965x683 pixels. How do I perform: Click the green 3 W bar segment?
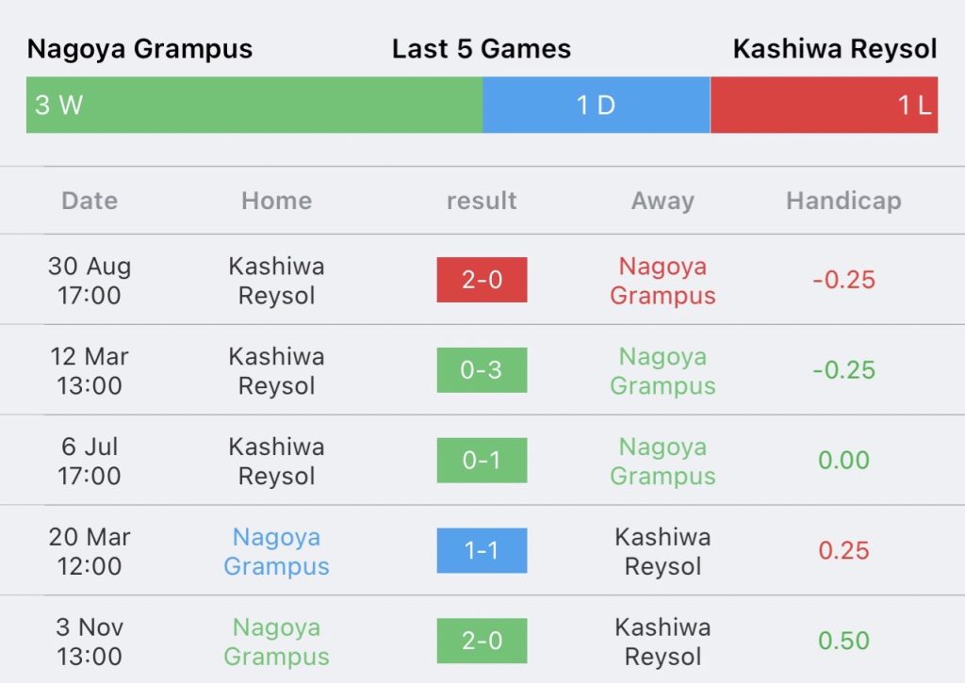tap(254, 105)
